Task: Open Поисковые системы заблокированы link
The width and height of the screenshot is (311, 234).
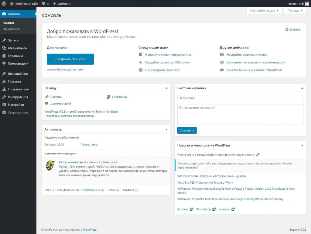Action: [69, 116]
